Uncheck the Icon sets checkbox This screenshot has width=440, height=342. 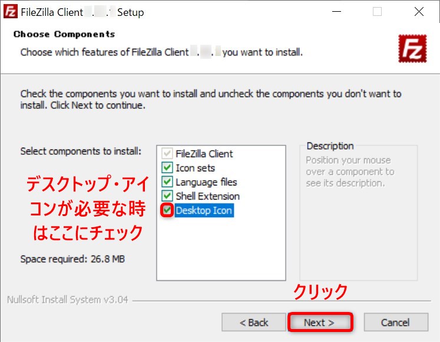point(167,168)
